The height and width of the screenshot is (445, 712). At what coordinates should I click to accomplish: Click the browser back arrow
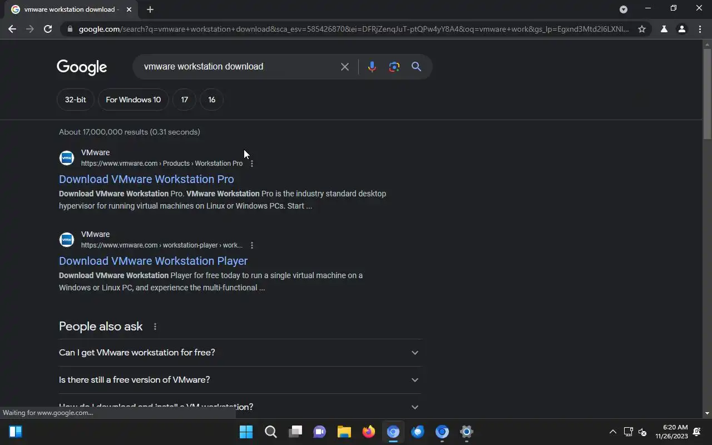click(12, 29)
